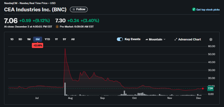This screenshot has height=107, width=224.
Task: Click the -12.19% performance badge
Action: pos(38,46)
